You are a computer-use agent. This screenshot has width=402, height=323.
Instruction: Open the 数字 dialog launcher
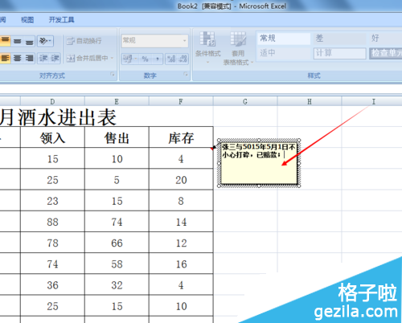186,74
